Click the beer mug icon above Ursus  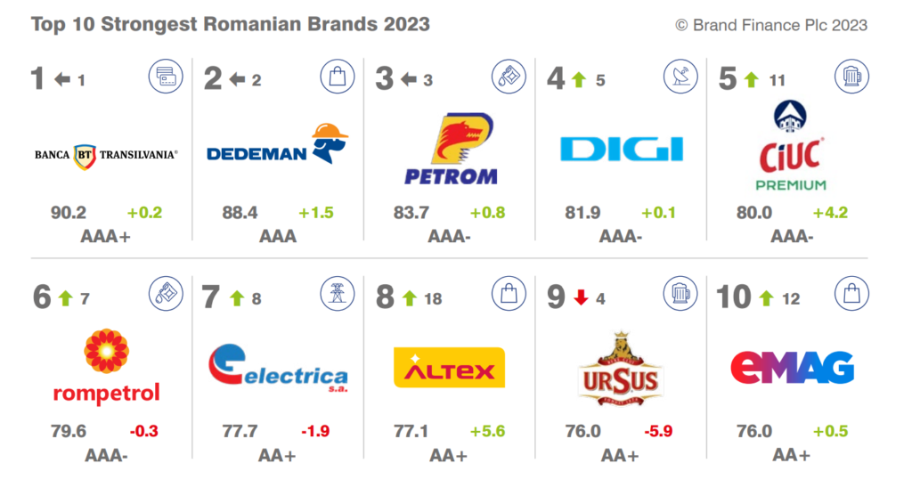tap(680, 294)
